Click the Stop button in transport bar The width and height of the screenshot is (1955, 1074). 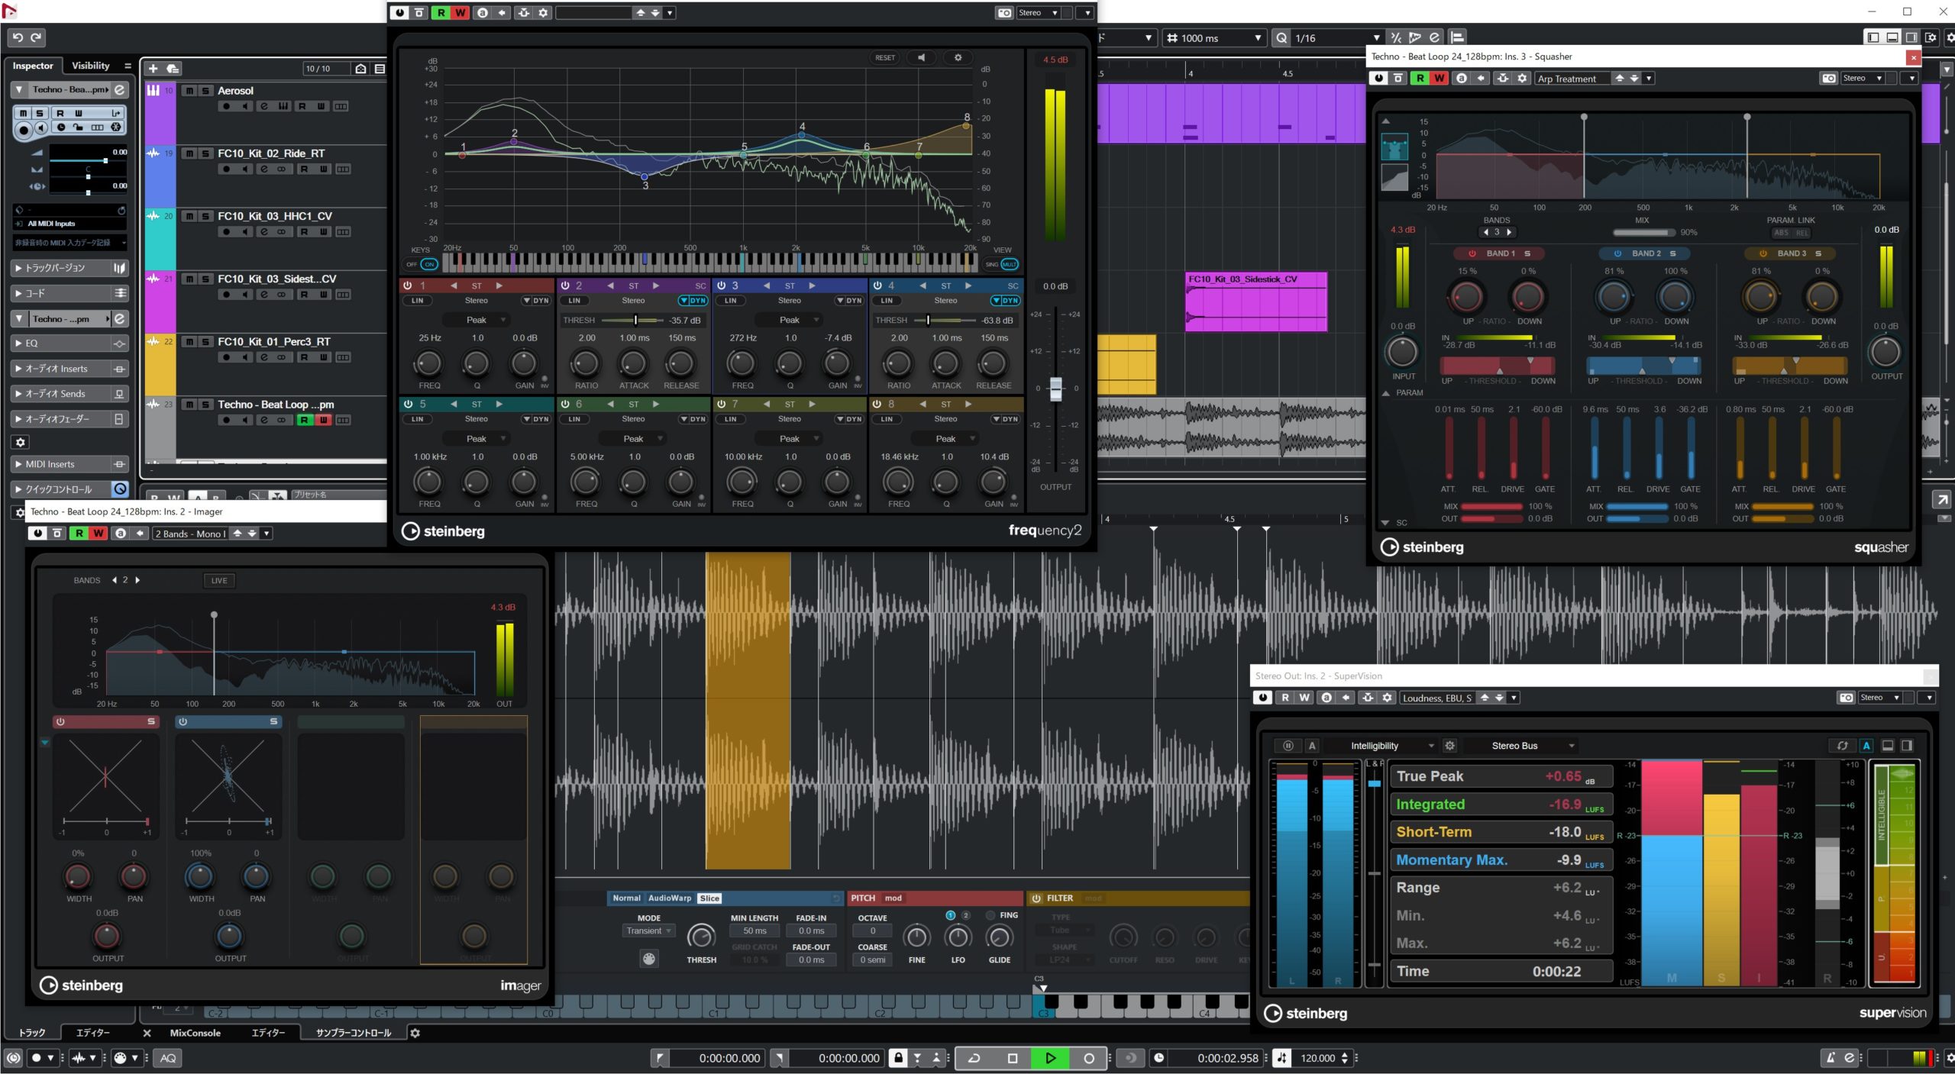(x=1013, y=1058)
